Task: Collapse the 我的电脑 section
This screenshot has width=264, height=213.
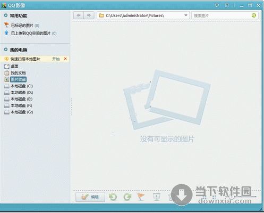Action: [6, 50]
